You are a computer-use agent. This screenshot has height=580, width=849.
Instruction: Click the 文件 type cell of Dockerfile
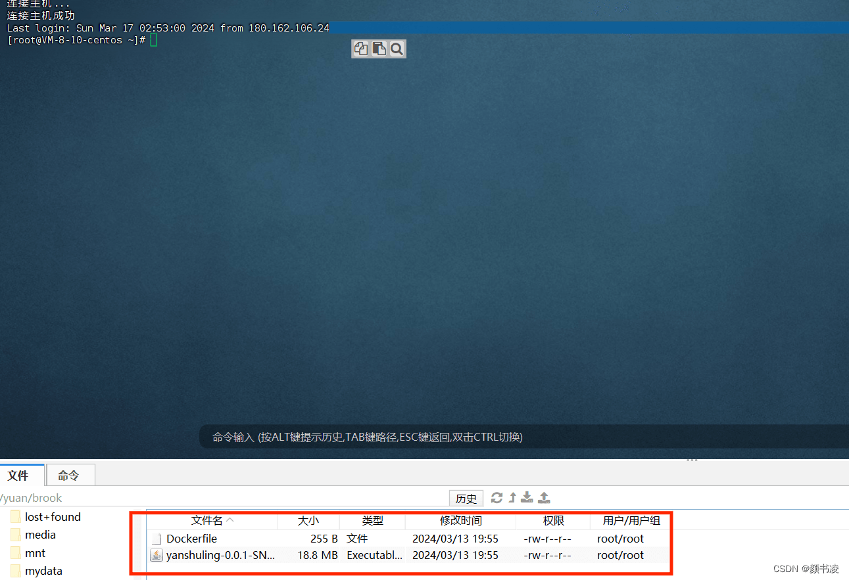[357, 539]
